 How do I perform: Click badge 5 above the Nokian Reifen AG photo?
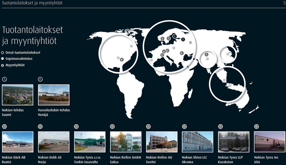(149, 126)
